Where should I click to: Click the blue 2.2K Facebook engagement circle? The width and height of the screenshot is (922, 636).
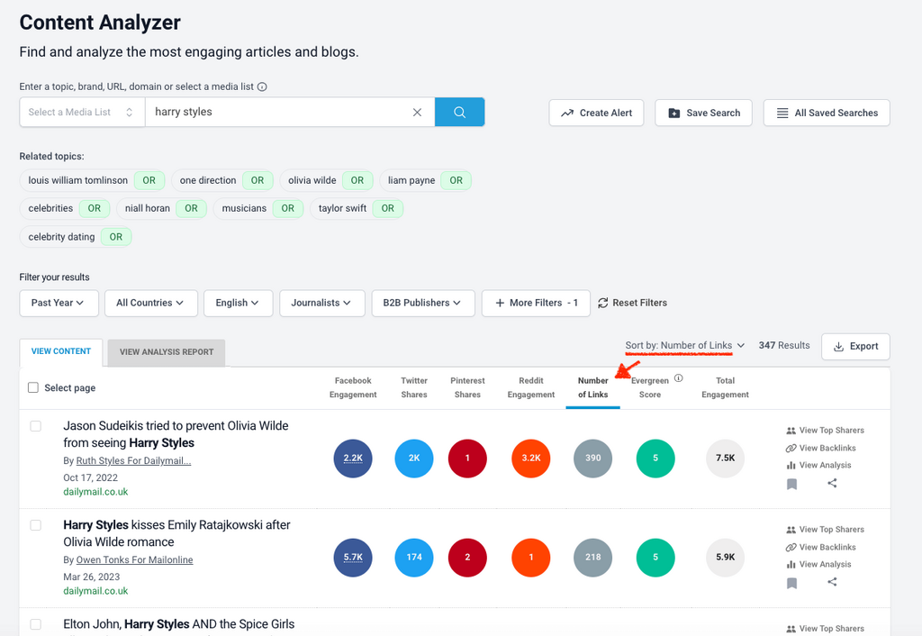(352, 458)
